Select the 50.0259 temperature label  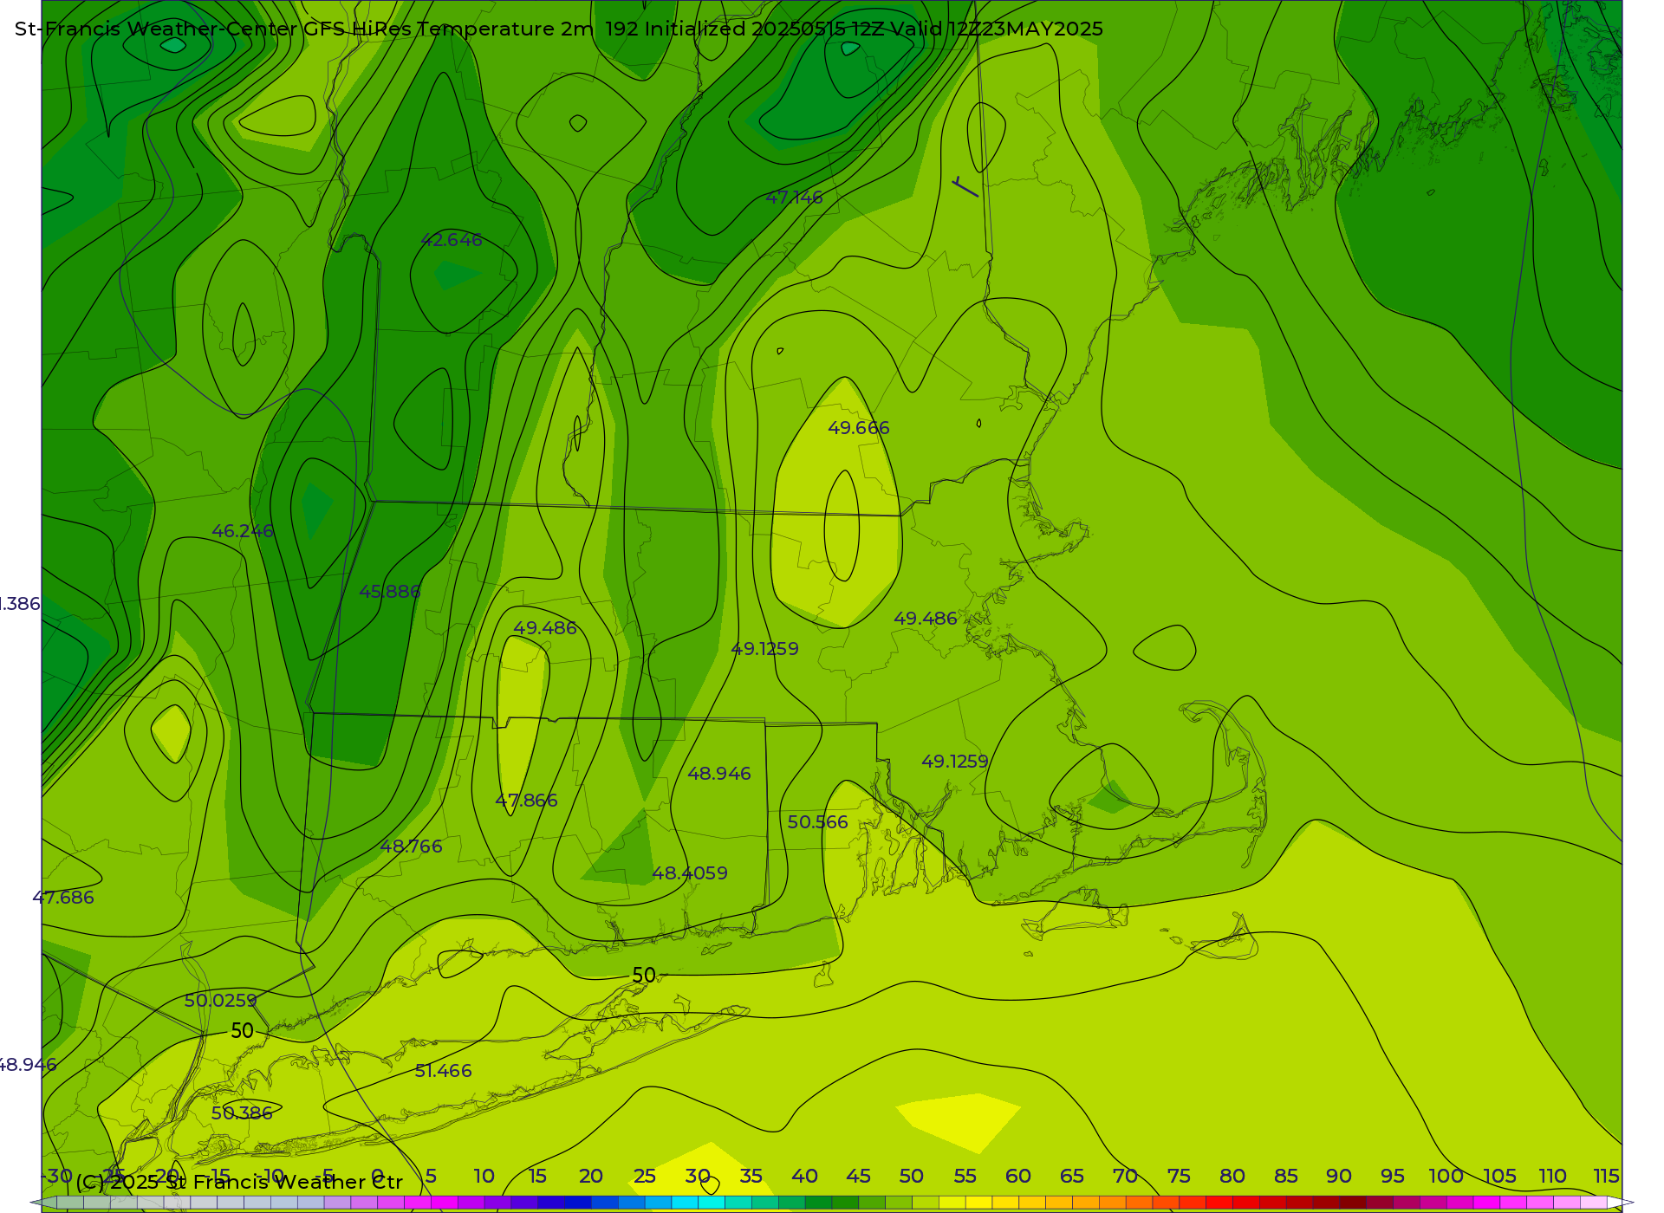pyautogui.click(x=221, y=1001)
